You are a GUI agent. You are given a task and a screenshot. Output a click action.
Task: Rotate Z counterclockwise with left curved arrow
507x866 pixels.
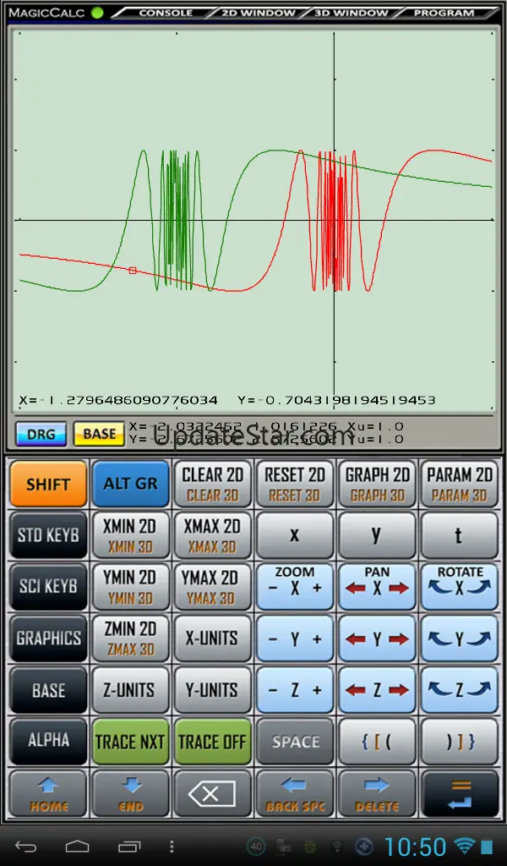click(x=439, y=690)
